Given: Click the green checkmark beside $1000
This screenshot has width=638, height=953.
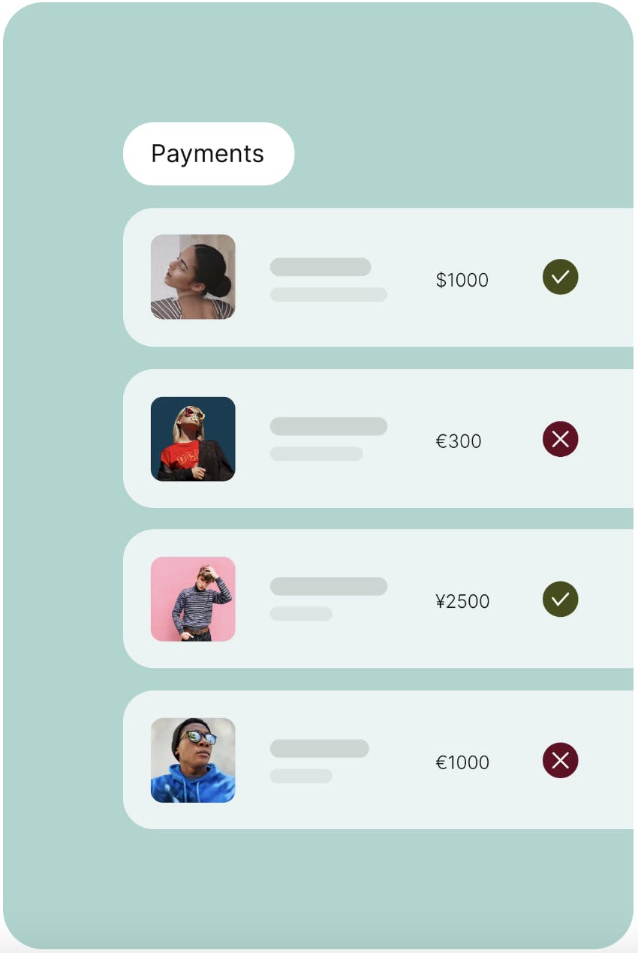Looking at the screenshot, I should click(560, 277).
